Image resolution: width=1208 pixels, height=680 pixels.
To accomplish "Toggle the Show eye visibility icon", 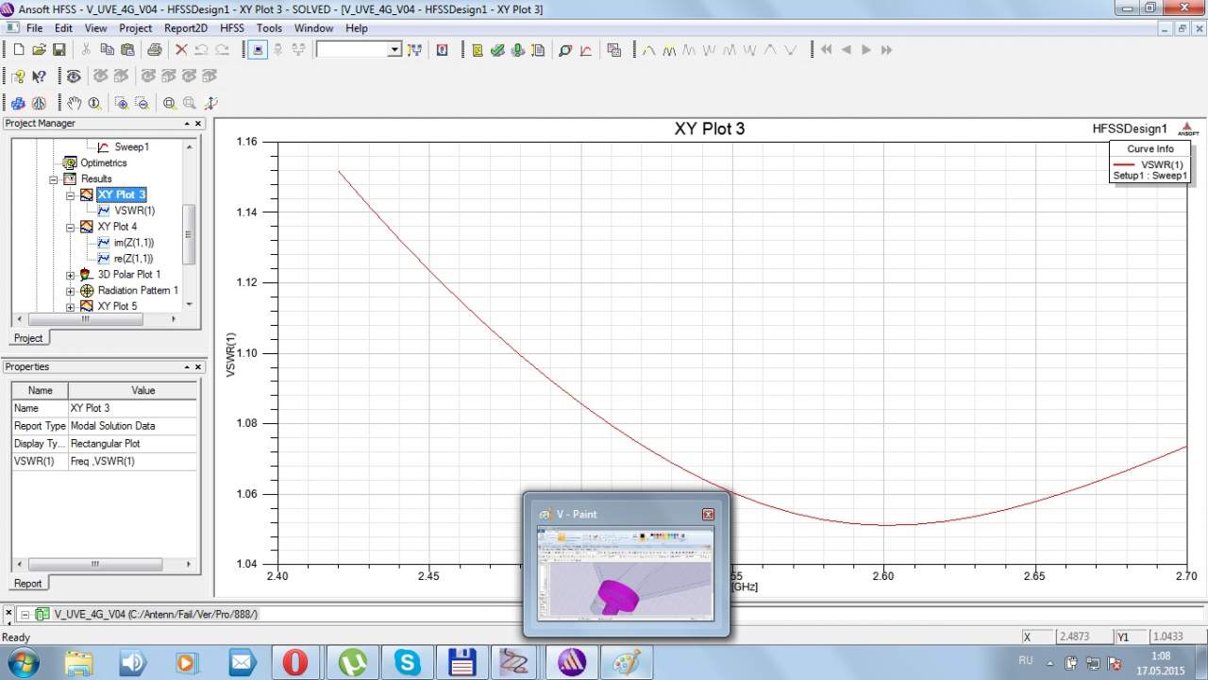I will point(74,76).
